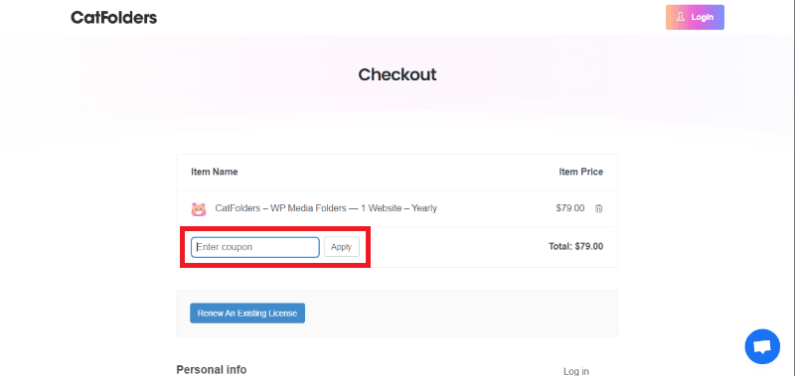This screenshot has height=376, width=795.
Task: Open the CatFolders home logo
Action: [113, 18]
